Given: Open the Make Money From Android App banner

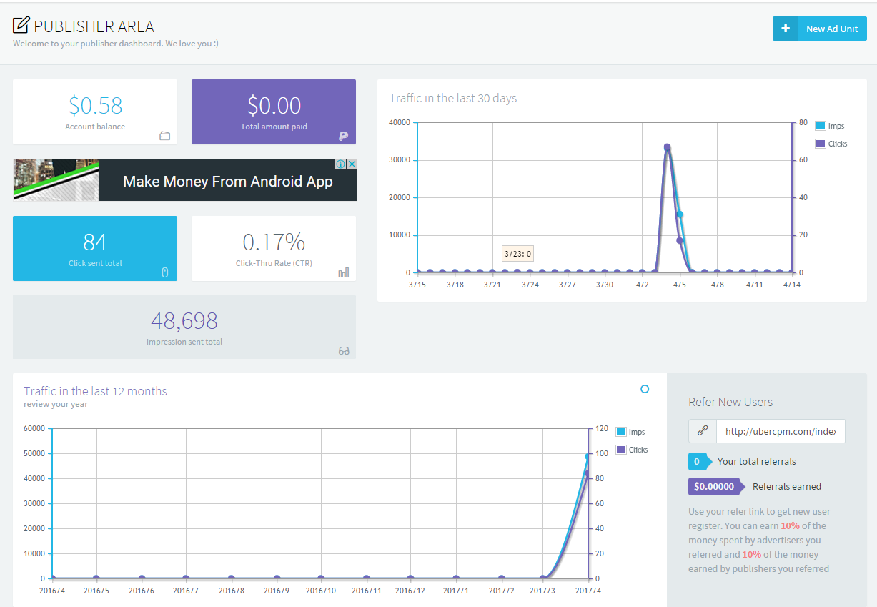Looking at the screenshot, I should [x=227, y=182].
